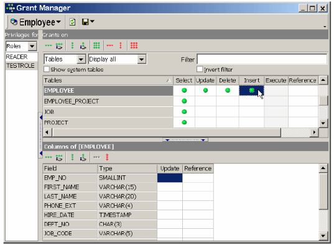Click Grant to All with Grant Option in Grants toolbar
Screen dimensions: 334x245
coord(83,45)
